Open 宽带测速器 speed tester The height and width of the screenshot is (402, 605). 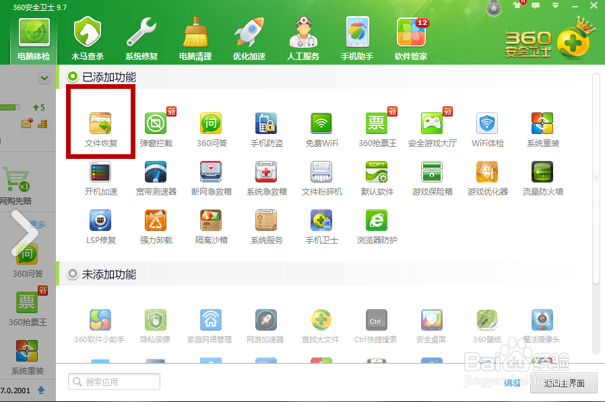pos(156,178)
